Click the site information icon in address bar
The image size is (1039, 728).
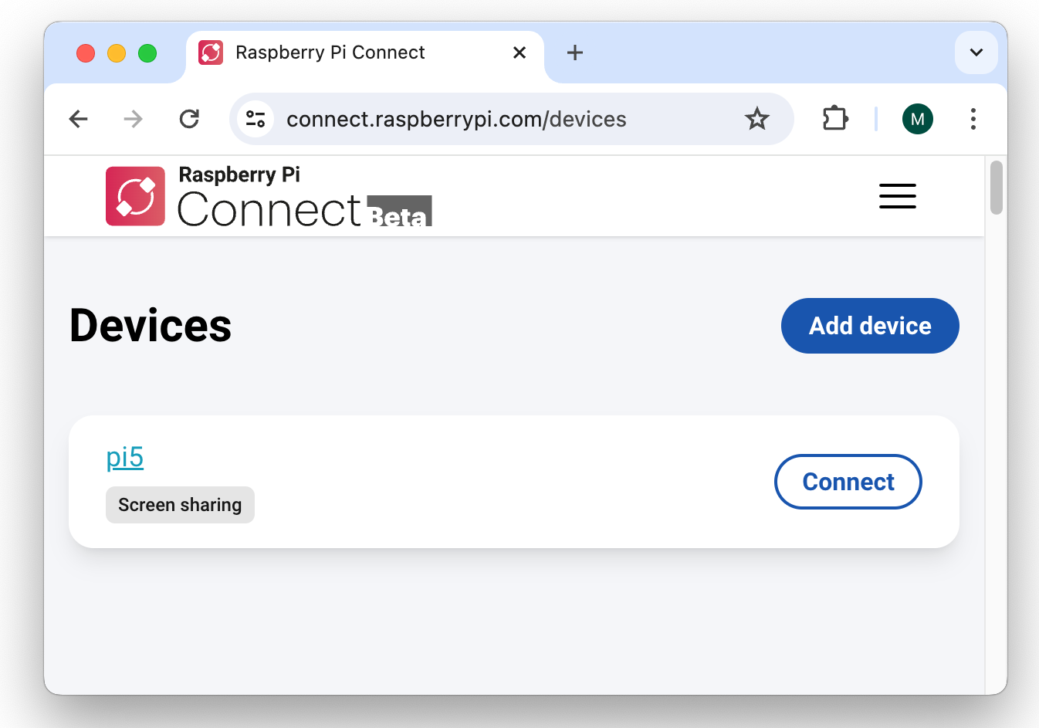tap(256, 119)
